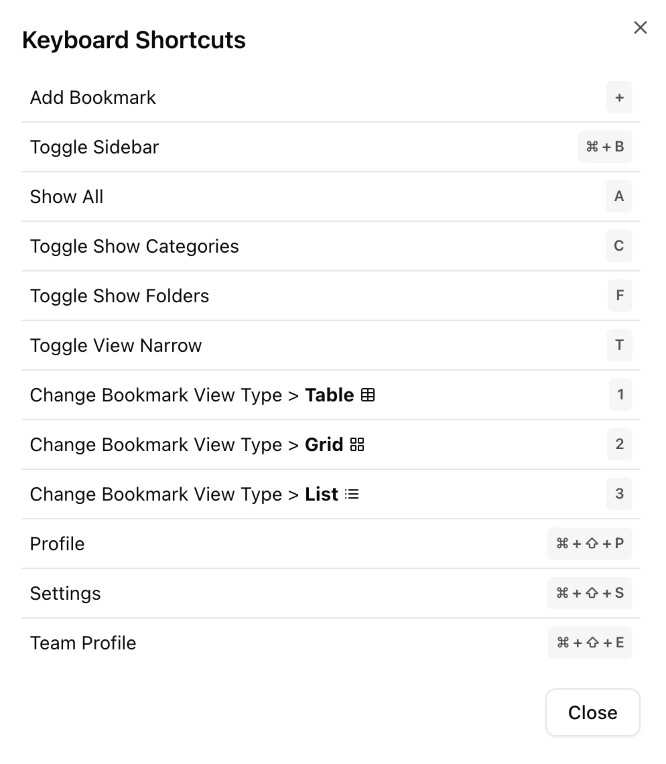Select the Toggle Show Folders row

pyautogui.click(x=331, y=296)
